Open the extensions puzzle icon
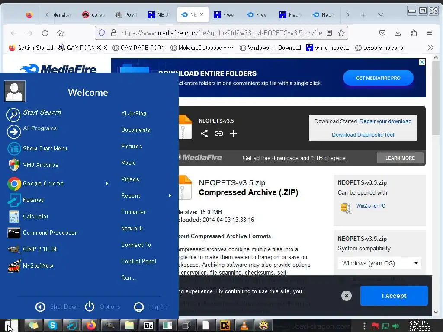Screen dimensions: 443x332 point(414,33)
